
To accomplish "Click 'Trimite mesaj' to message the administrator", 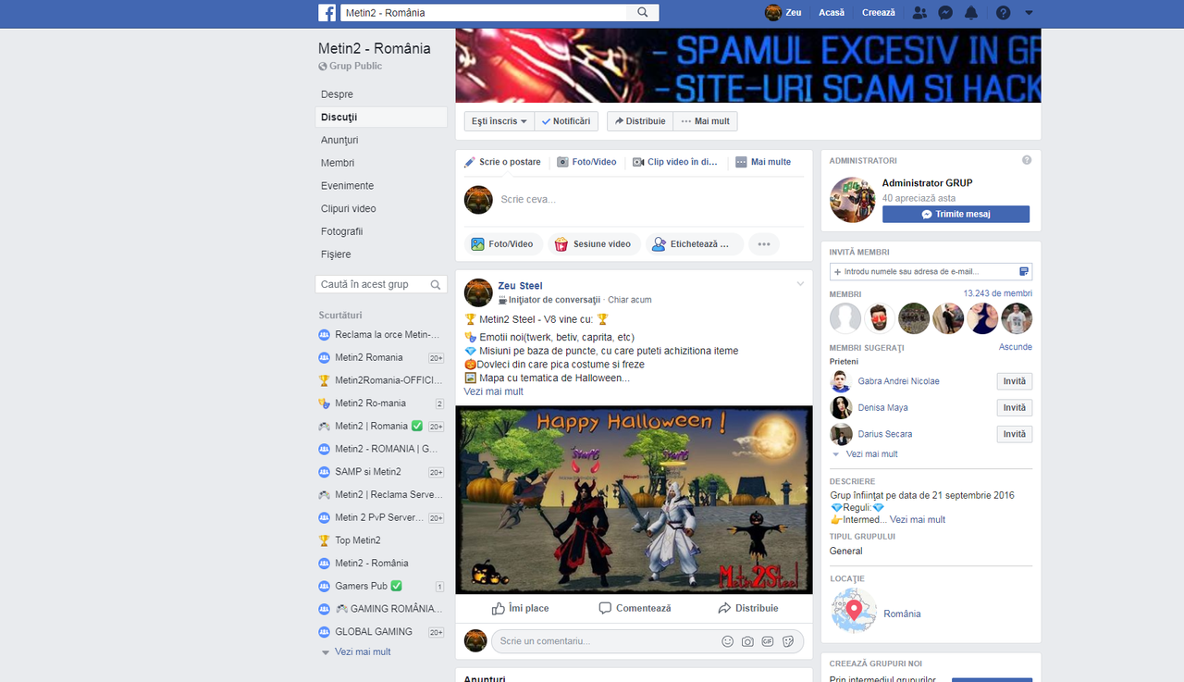I will tap(956, 214).
